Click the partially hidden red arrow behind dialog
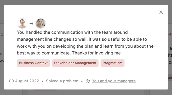This screenshot has height=95, width=172. coord(170,34)
